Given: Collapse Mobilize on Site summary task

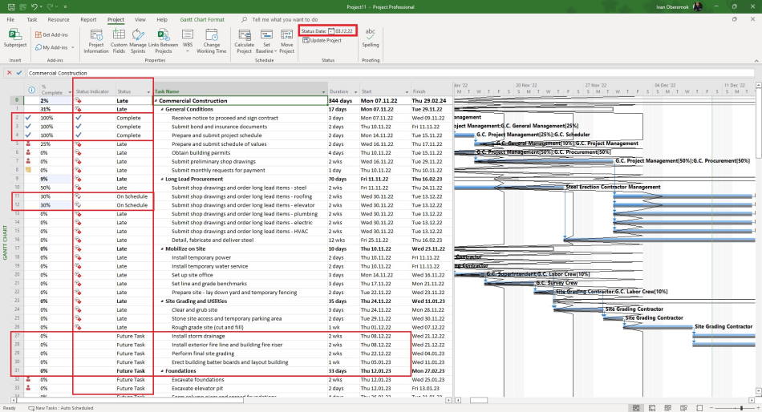Looking at the screenshot, I should click(162, 248).
